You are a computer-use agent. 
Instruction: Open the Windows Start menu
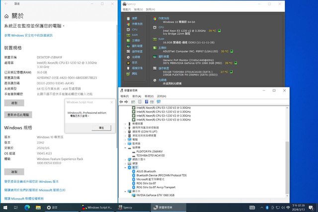coord(5,208)
